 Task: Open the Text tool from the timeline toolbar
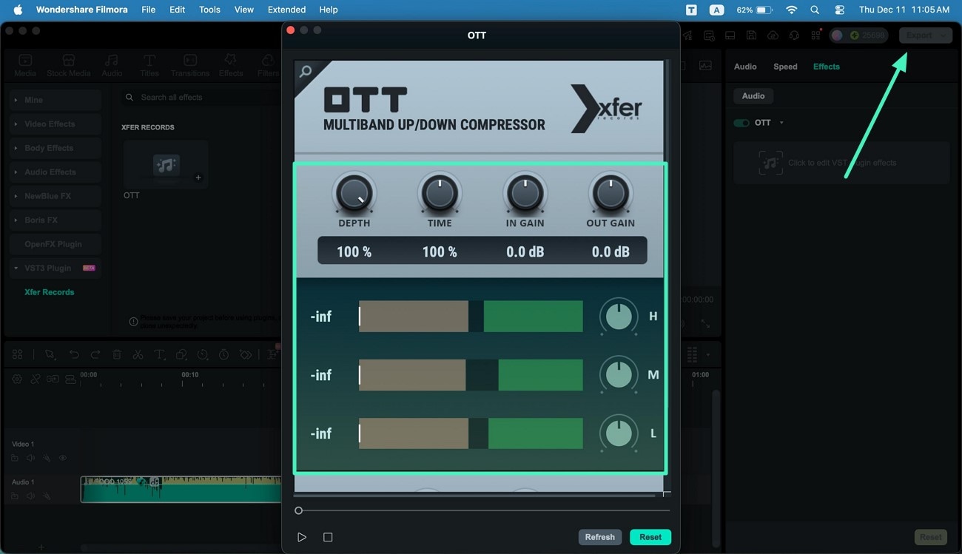[159, 356]
